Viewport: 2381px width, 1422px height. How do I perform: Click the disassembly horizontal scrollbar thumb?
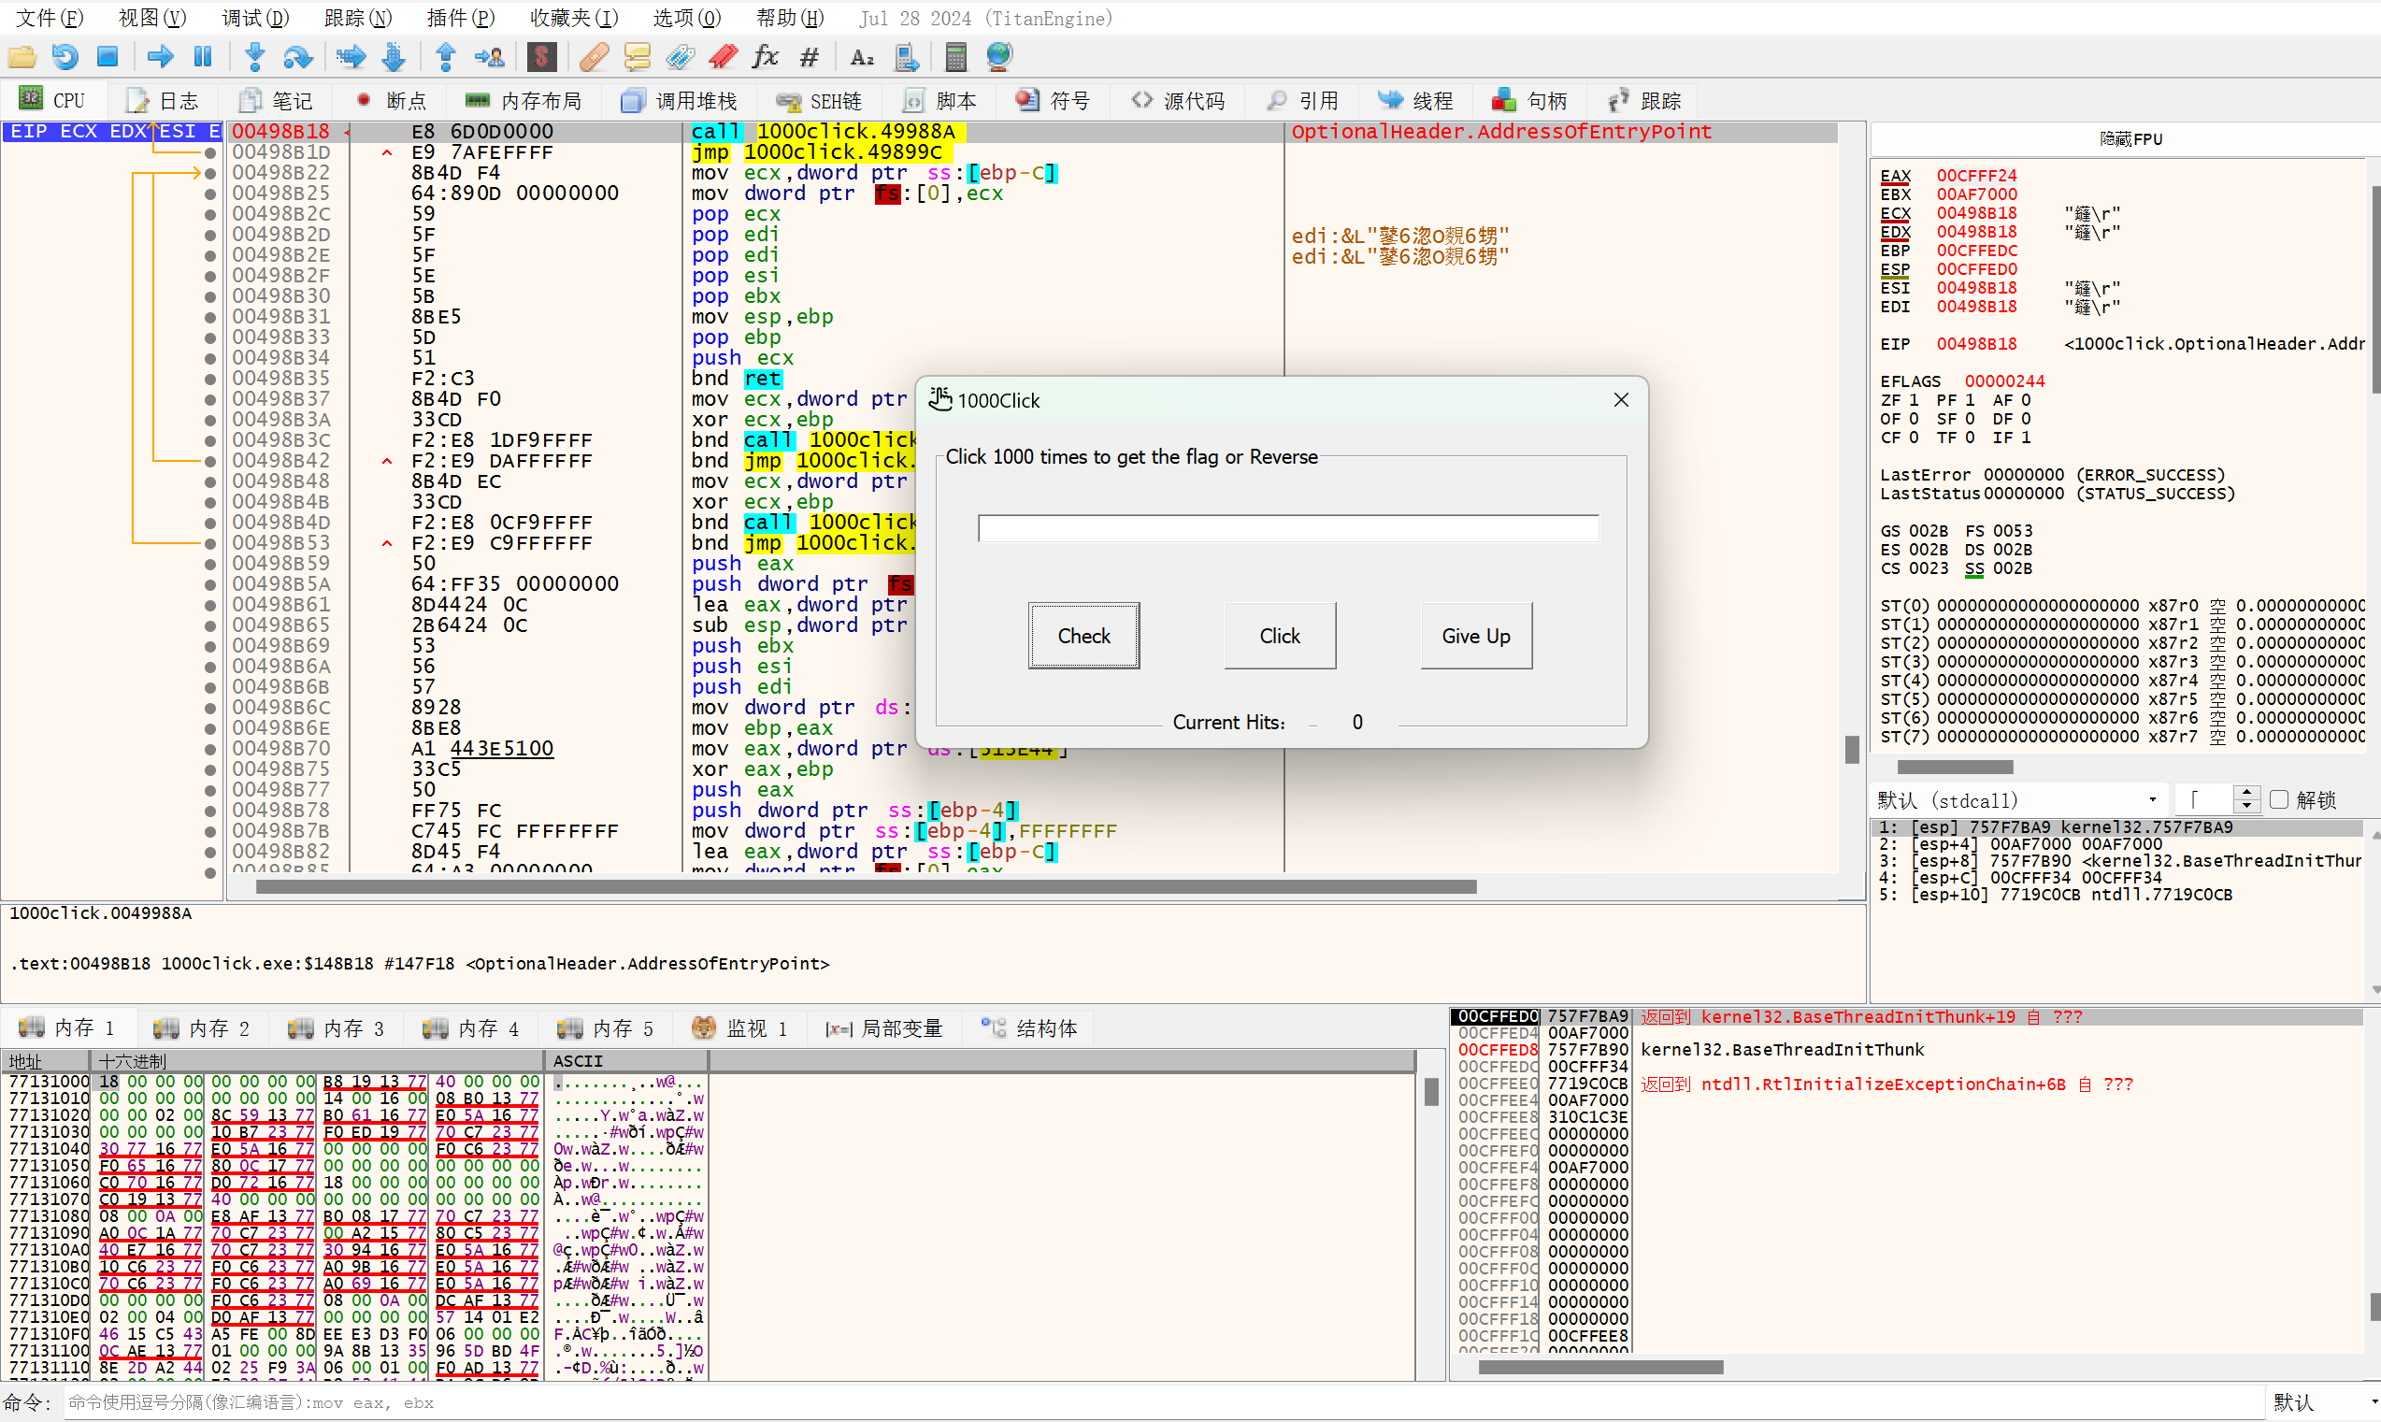click(x=866, y=886)
